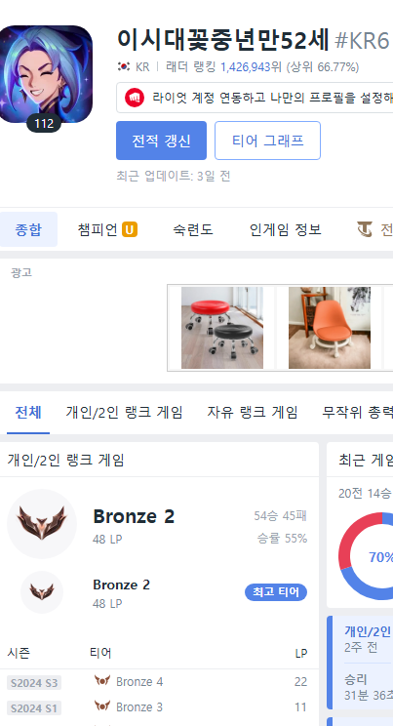
Task: Click the TFT logo icon in the tab bar
Action: coord(365,229)
